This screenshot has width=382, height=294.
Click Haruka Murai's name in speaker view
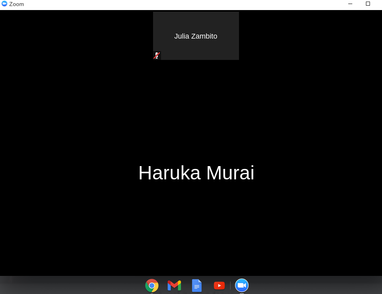point(196,173)
